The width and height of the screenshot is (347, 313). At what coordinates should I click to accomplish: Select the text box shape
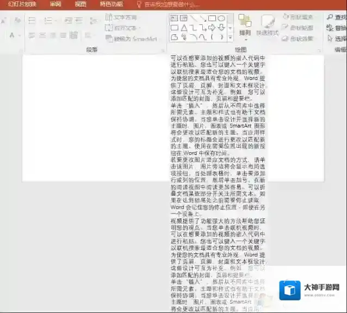point(175,18)
